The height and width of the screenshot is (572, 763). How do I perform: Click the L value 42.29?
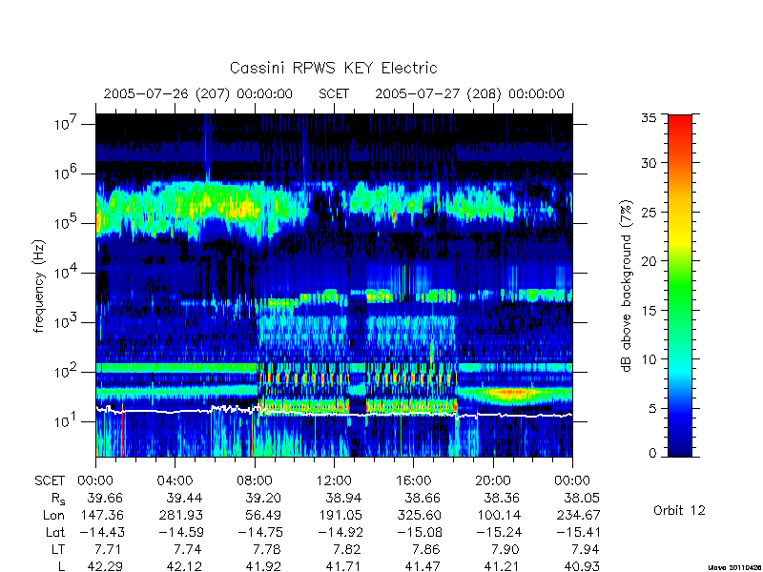(x=105, y=566)
